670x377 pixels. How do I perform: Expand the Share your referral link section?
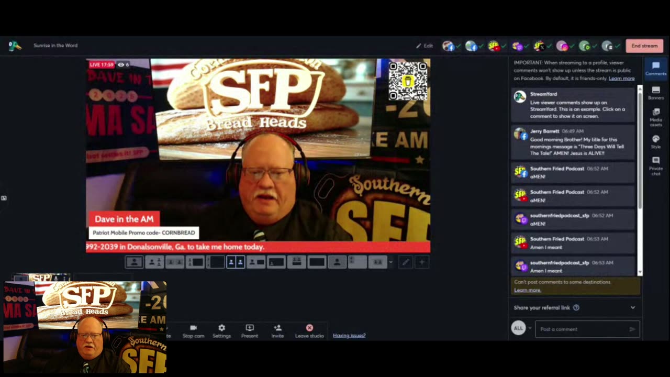tap(574, 307)
